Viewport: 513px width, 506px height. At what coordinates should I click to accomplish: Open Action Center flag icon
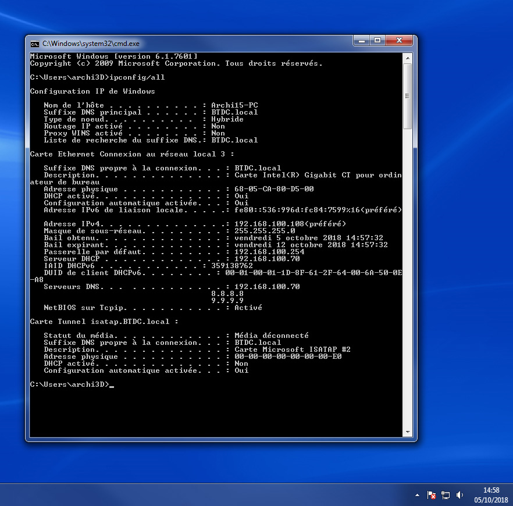coord(431,495)
